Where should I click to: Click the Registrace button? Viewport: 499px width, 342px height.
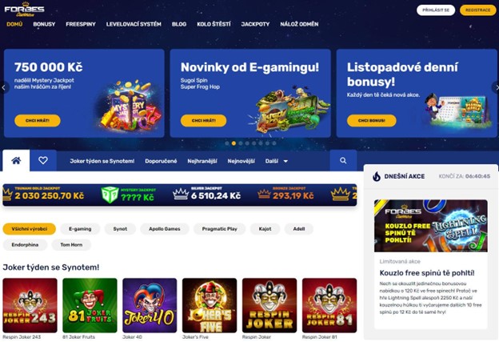(477, 10)
